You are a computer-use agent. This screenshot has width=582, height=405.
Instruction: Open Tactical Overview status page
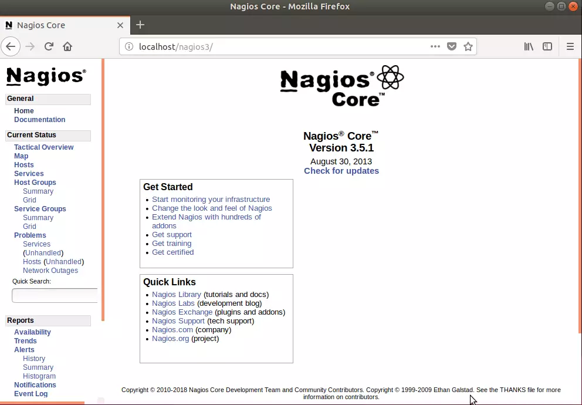coord(44,147)
